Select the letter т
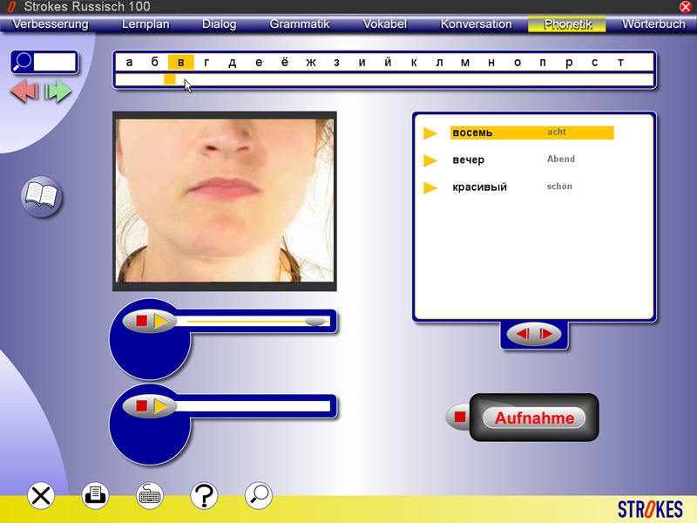This screenshot has width=697, height=523. 620,62
